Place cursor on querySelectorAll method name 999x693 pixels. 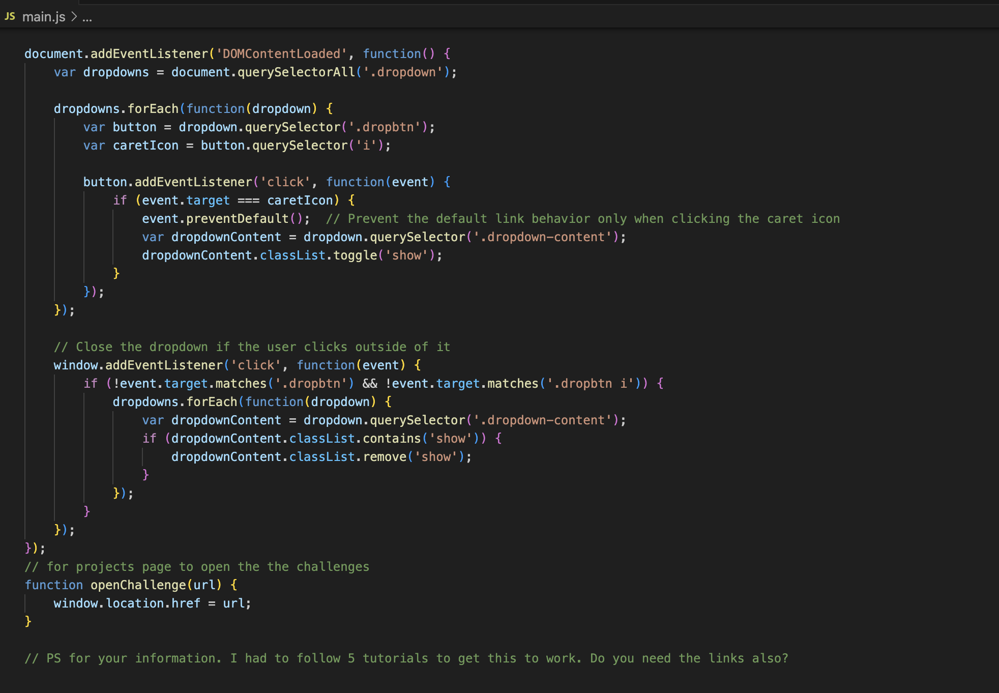(296, 72)
